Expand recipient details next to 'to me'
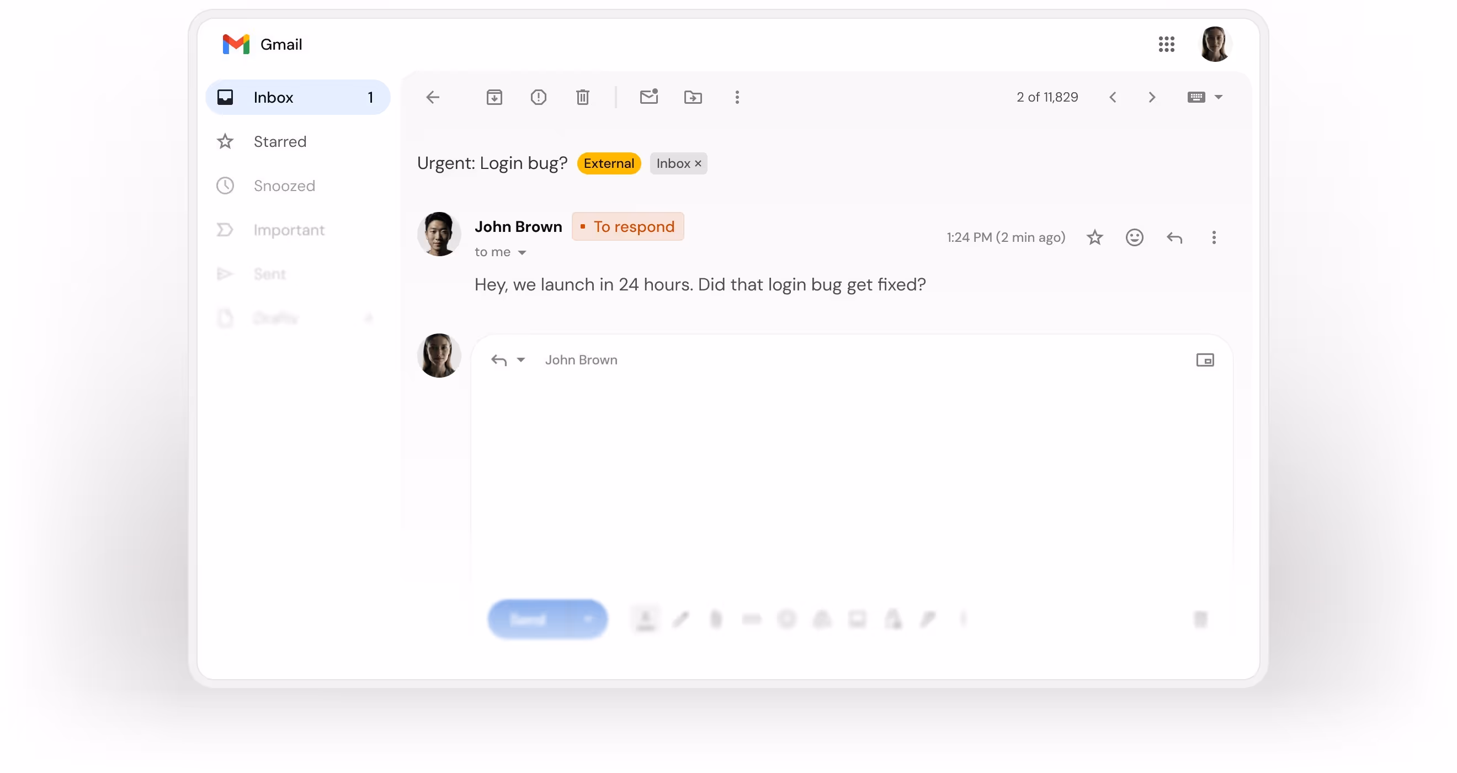This screenshot has width=1457, height=773. click(x=522, y=252)
